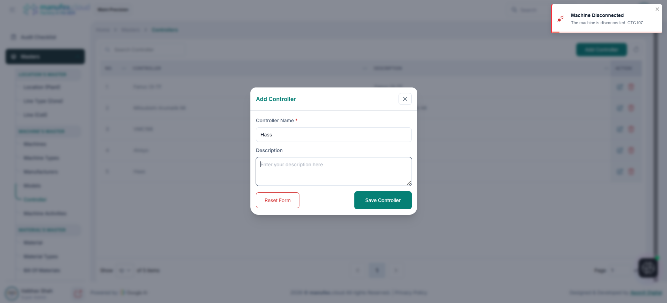The height and width of the screenshot is (303, 667).
Task: Open Machine Activities in the sidebar
Action: pyautogui.click(x=45, y=213)
